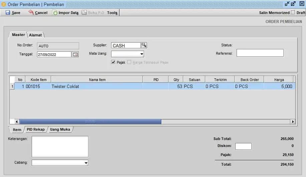306x177 pixels.
Task: Click the Qty column header
Action: 176,80
